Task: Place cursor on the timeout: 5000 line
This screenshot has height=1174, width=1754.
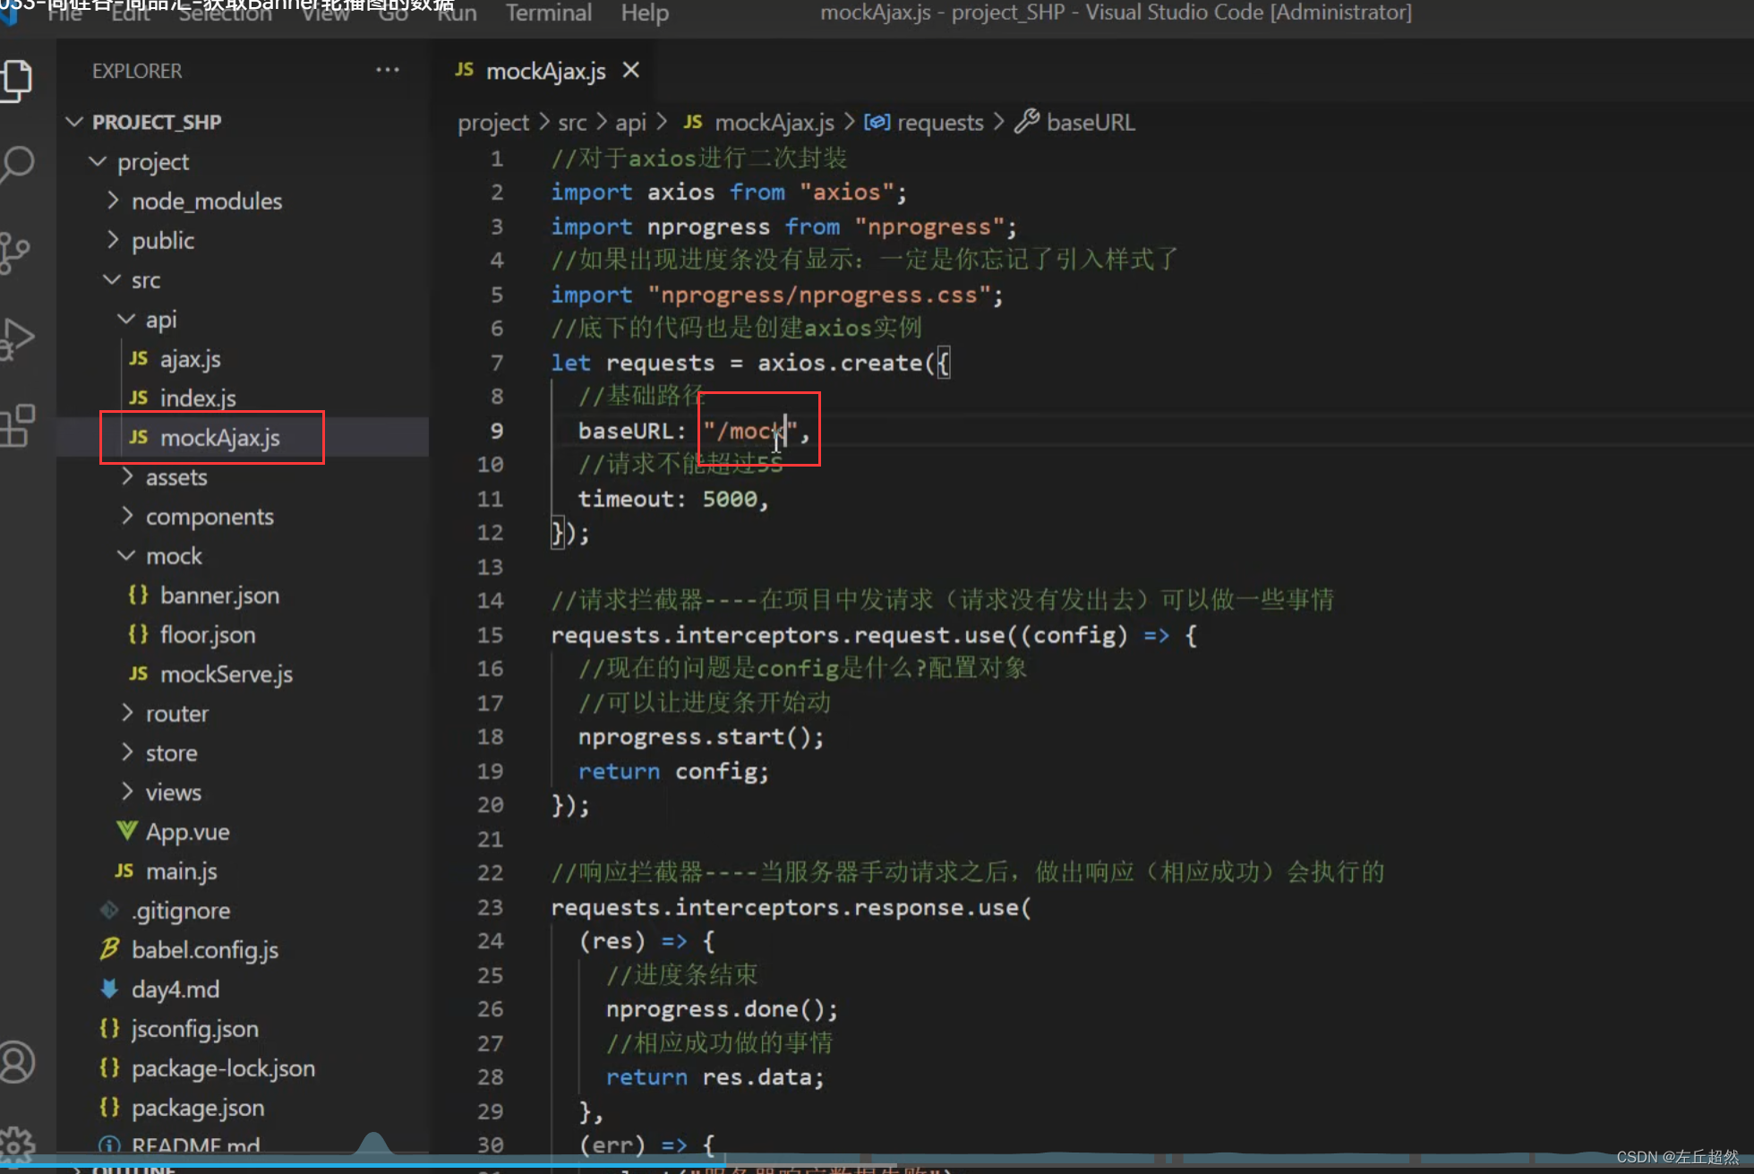Action: tap(672, 500)
